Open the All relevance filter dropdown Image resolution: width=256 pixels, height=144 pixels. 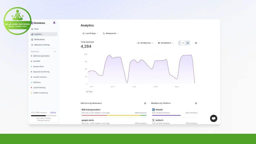tap(145, 43)
